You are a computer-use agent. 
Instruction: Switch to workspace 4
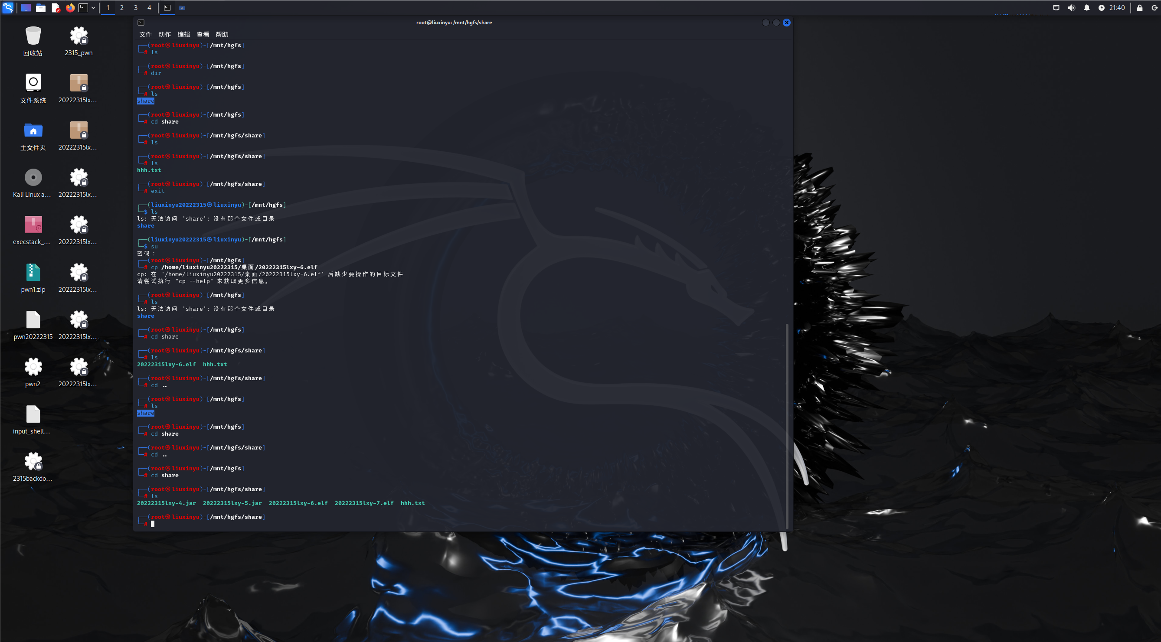click(149, 8)
